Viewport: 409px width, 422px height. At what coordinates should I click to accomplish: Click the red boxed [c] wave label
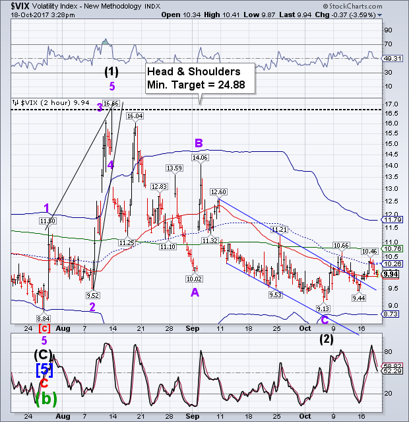click(x=44, y=328)
